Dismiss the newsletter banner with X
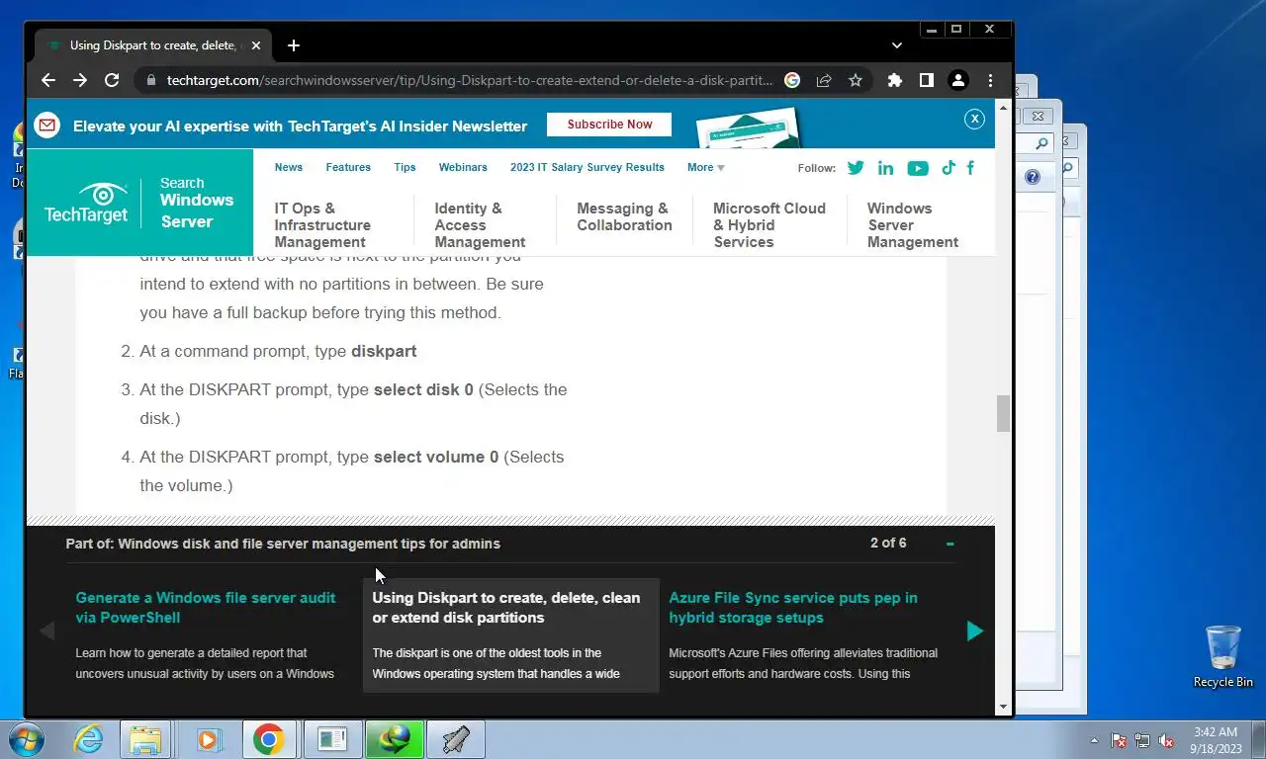 coord(974,119)
